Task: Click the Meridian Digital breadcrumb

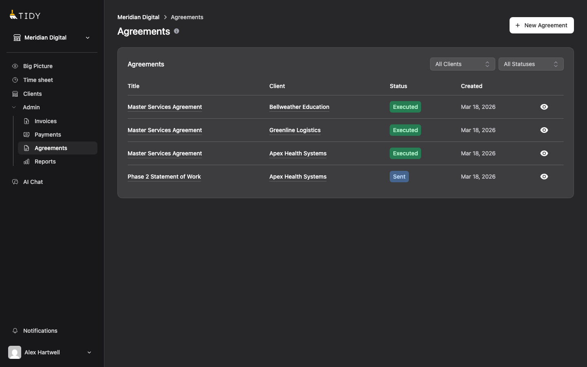Action: [138, 17]
